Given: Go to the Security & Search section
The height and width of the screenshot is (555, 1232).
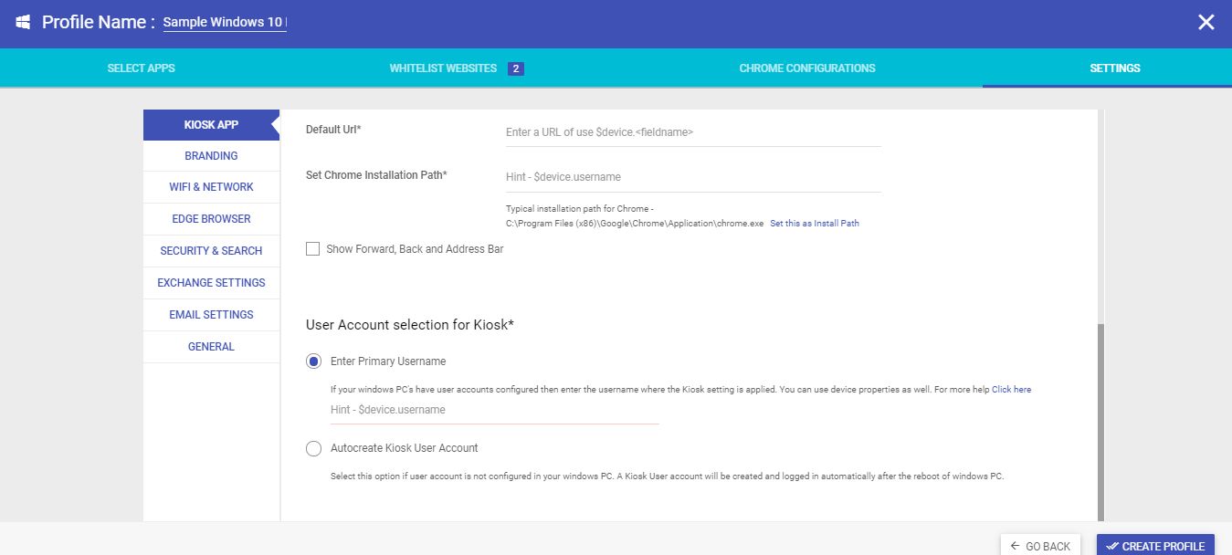Looking at the screenshot, I should [x=211, y=251].
